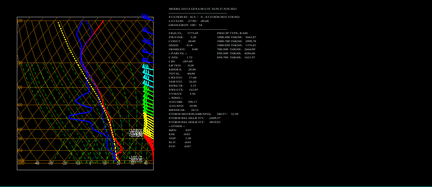432x187 pixels.
Task: Click the 500 pressure level label
Action: (x=20, y=118)
